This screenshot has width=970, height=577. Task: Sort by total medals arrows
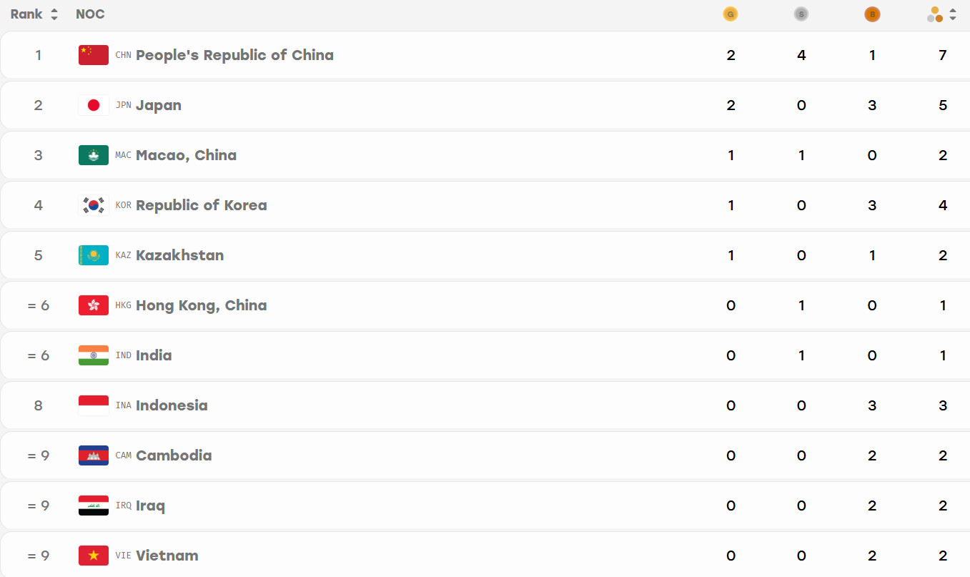(952, 14)
